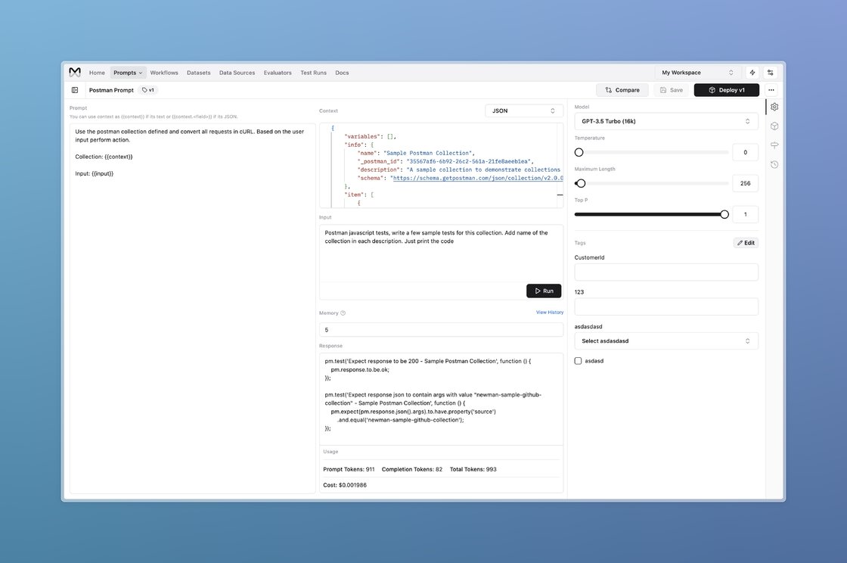Screen dimensions: 847x563
Task: Click the Top P slider handle
Action: click(724, 214)
